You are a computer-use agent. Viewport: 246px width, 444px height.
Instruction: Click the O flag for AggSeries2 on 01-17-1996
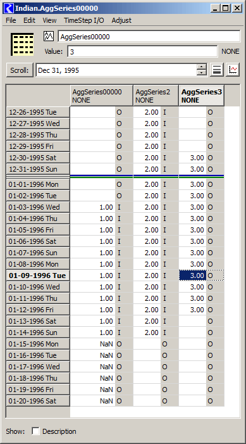[x=169, y=367]
